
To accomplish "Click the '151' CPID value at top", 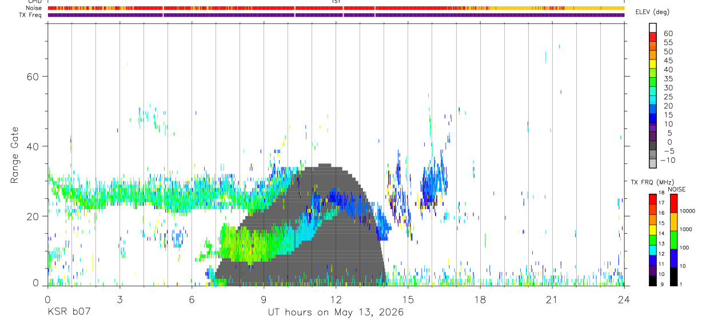I will tap(336, 2).
